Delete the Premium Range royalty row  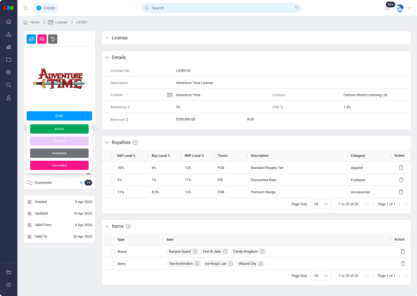[401, 192]
